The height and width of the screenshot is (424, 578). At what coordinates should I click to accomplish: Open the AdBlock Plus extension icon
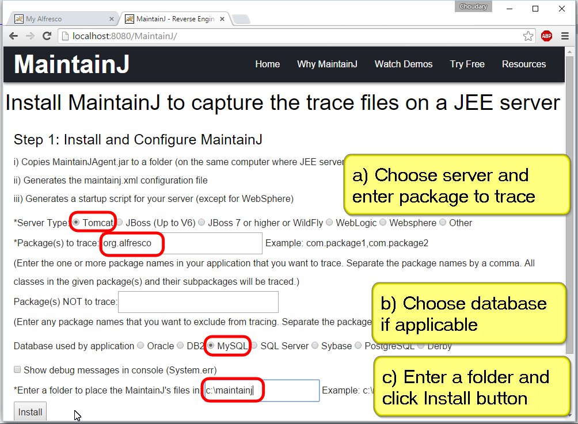546,36
